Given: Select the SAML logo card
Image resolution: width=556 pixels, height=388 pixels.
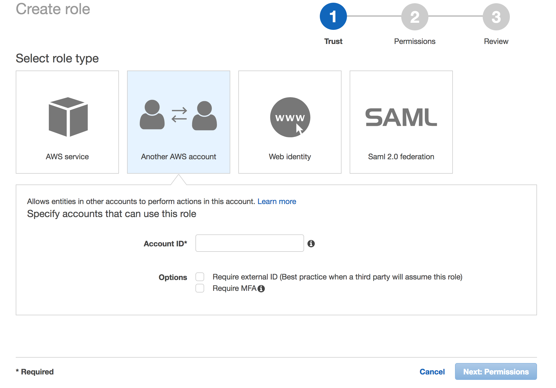Looking at the screenshot, I should click(401, 122).
